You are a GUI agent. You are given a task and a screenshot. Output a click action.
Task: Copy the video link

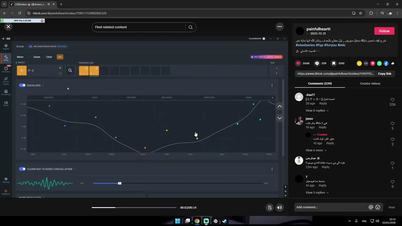384,74
